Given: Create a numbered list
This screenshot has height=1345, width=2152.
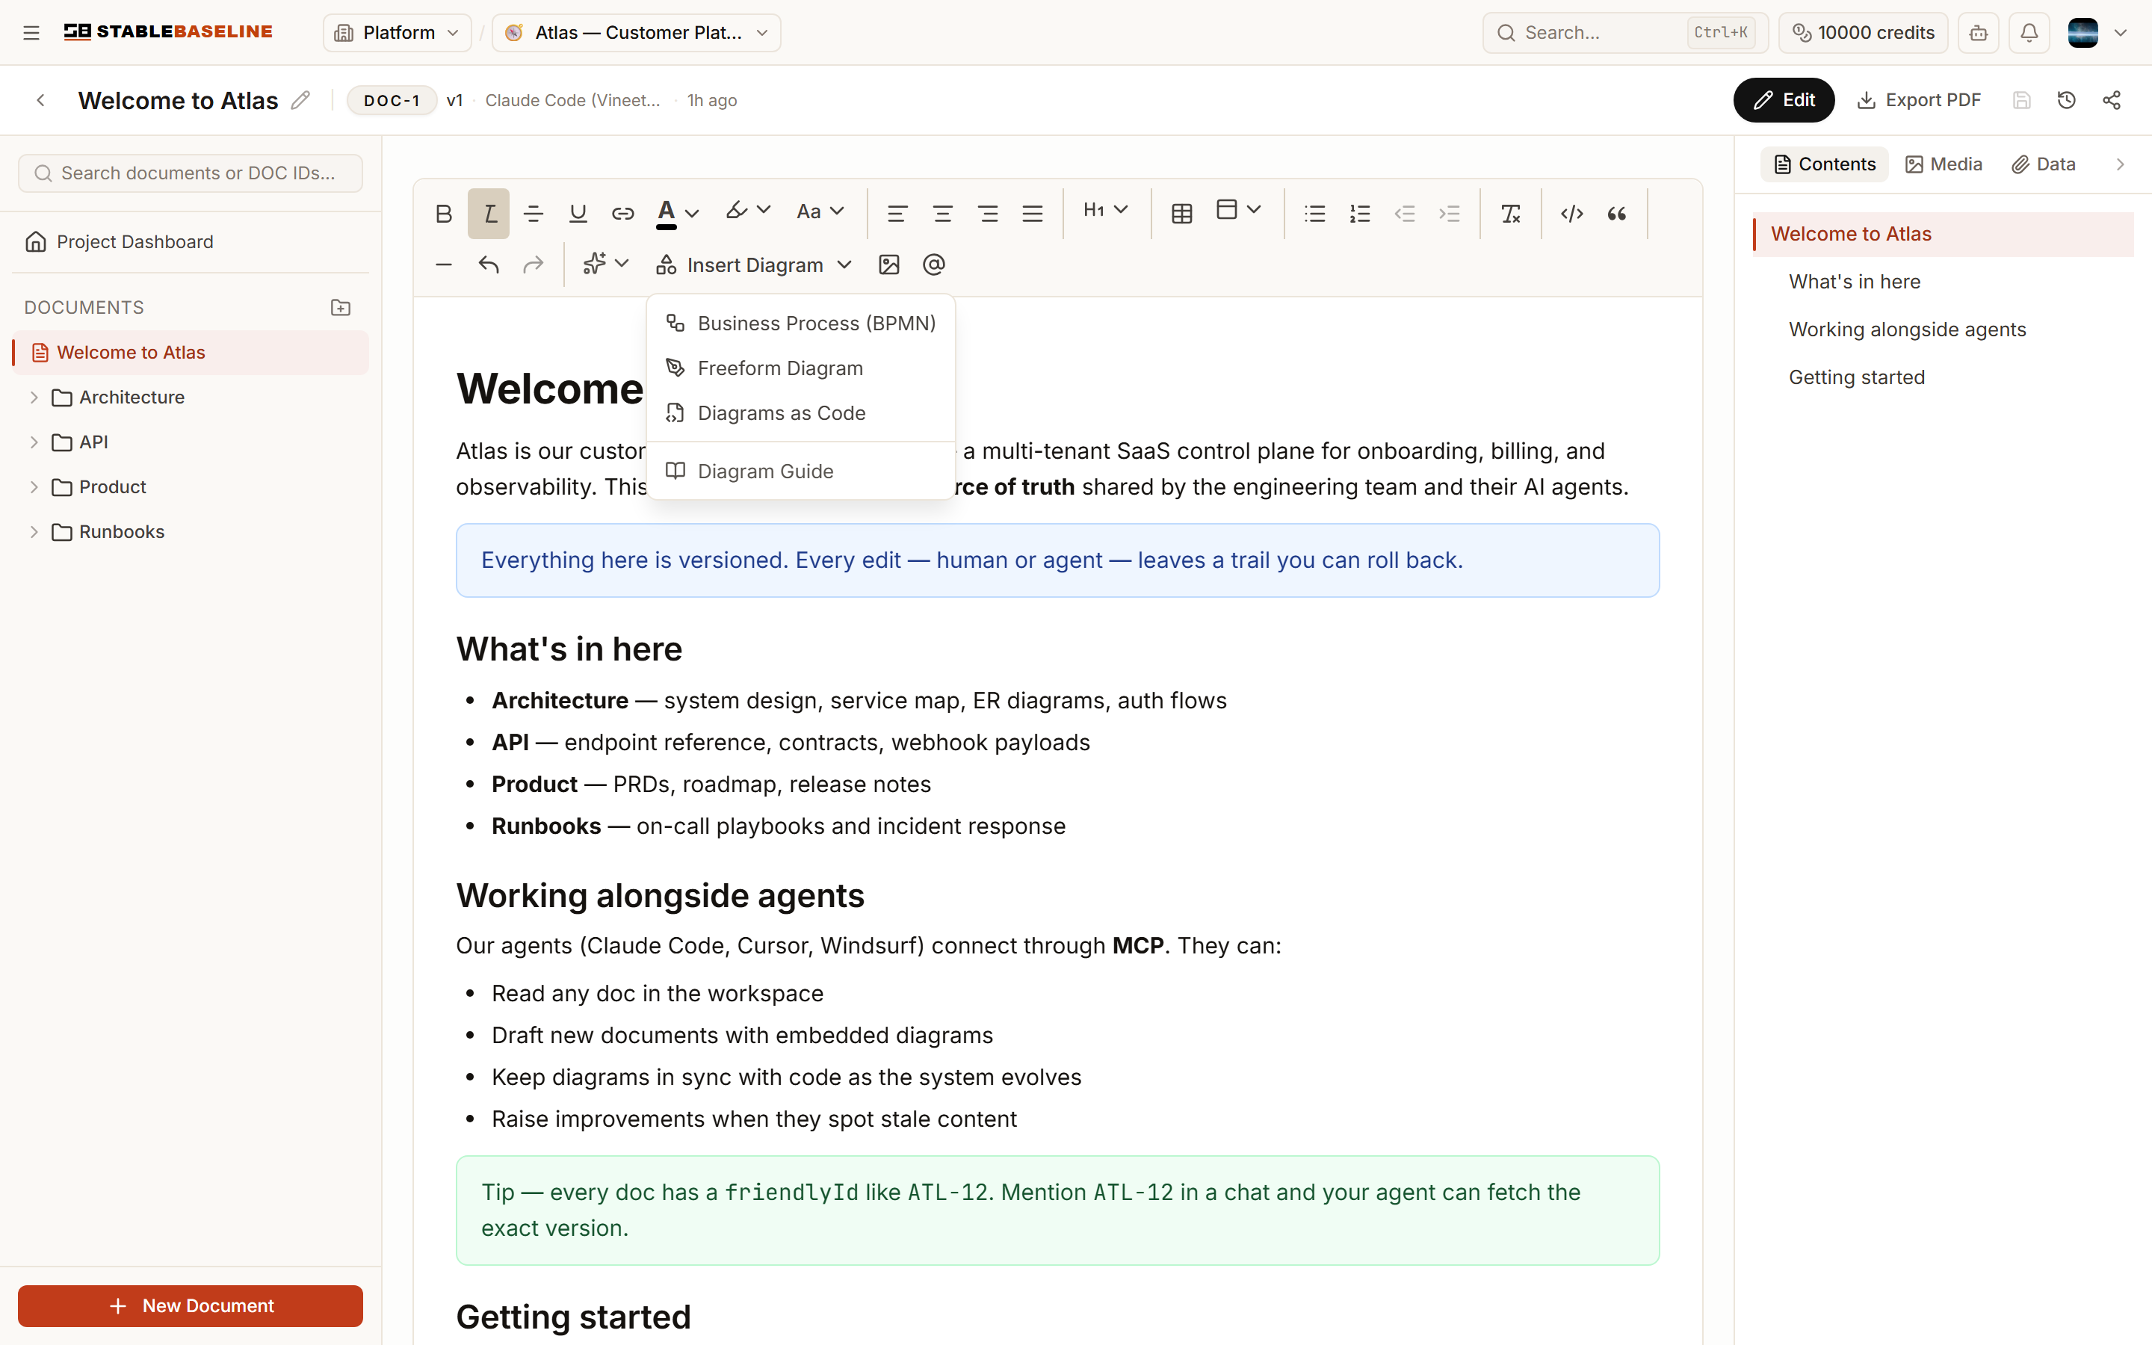Looking at the screenshot, I should (1360, 214).
